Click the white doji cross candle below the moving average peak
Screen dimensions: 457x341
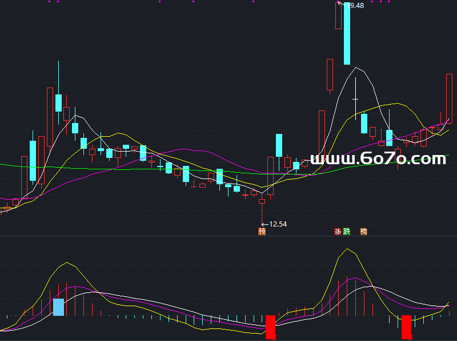[356, 99]
